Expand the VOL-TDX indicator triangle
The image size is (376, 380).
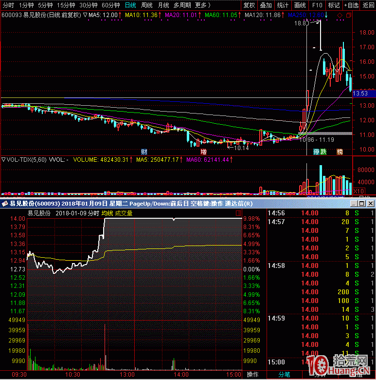tap(3, 160)
